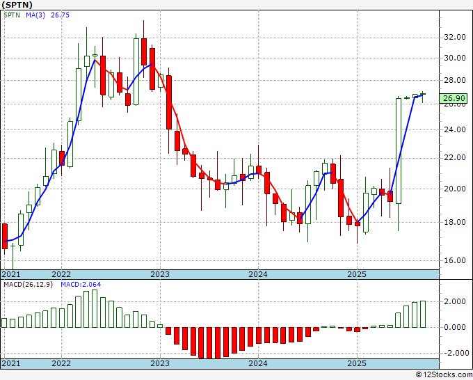Click 2023 on the price chart time axis
Screen dimensions: 473x380
click(x=160, y=274)
